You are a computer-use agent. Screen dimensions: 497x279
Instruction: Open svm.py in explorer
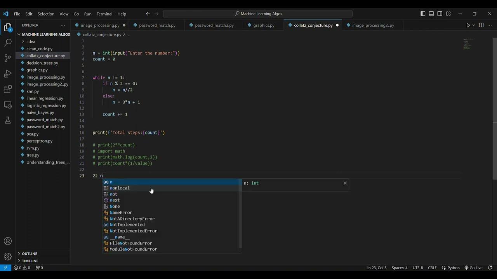tap(43, 148)
